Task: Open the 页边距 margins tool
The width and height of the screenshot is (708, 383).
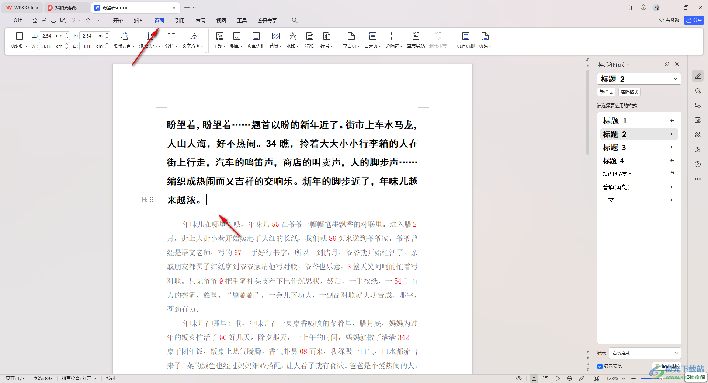Action: click(19, 40)
